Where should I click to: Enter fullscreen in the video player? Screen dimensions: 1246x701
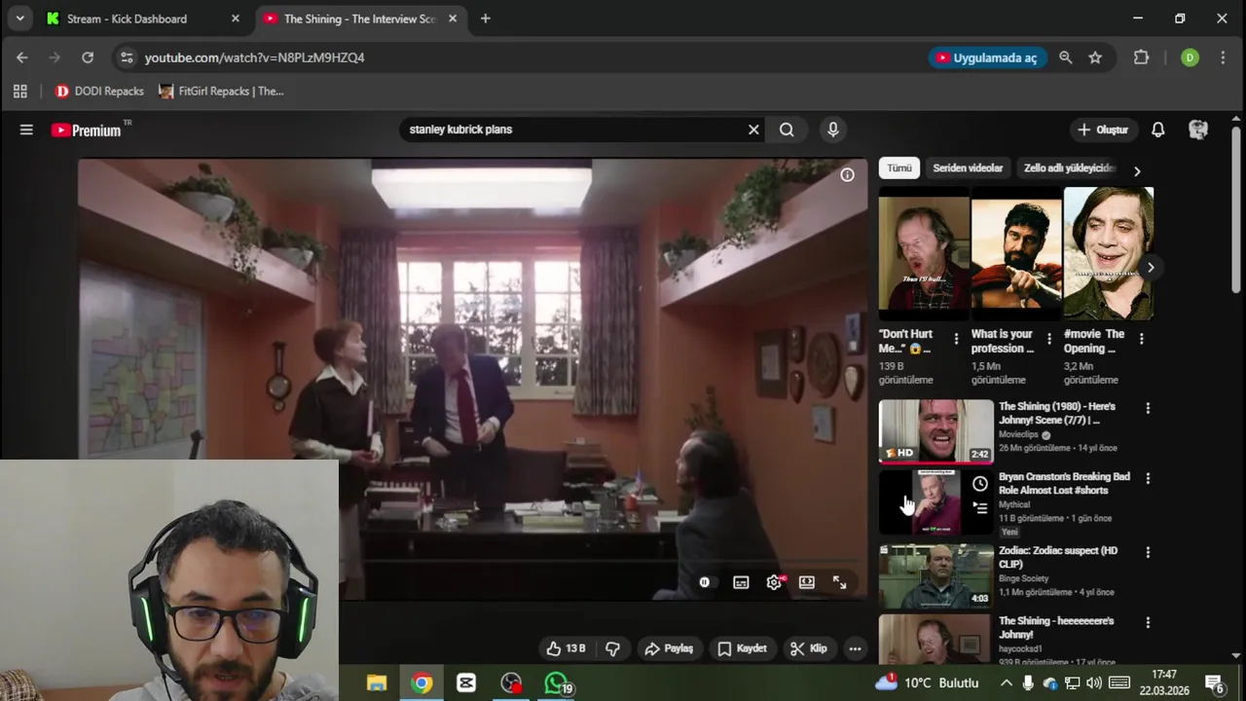839,582
